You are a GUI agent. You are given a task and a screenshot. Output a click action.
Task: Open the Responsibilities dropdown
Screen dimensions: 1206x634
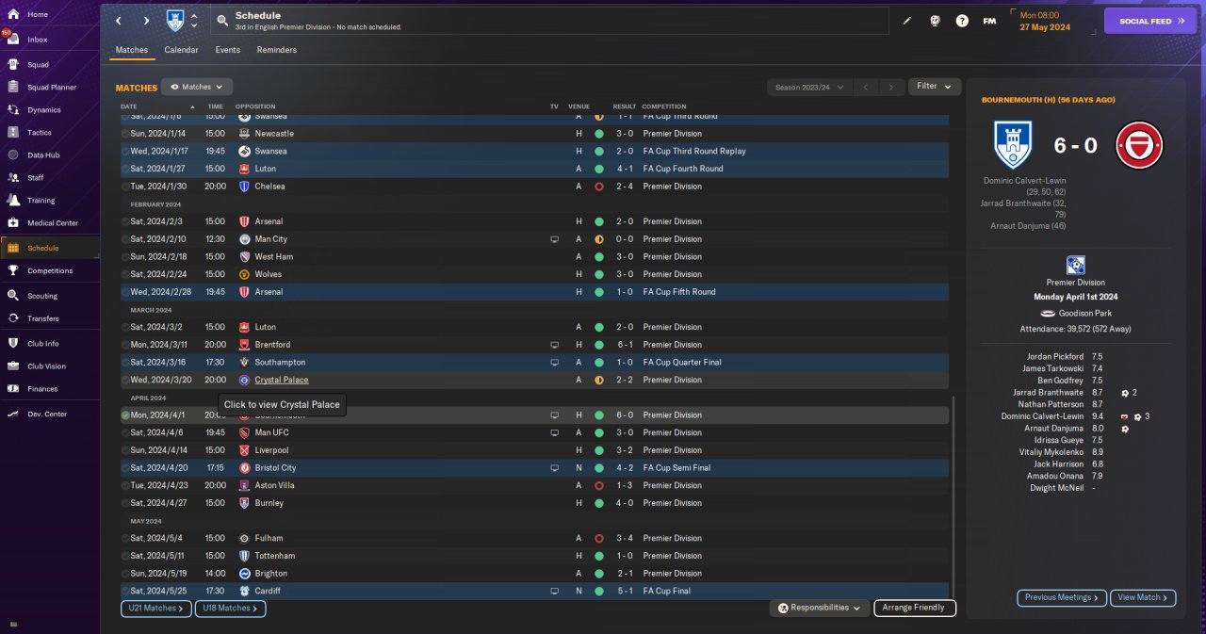click(819, 609)
